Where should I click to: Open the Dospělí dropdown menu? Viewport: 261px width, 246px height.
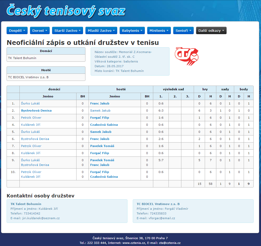pos(17,30)
